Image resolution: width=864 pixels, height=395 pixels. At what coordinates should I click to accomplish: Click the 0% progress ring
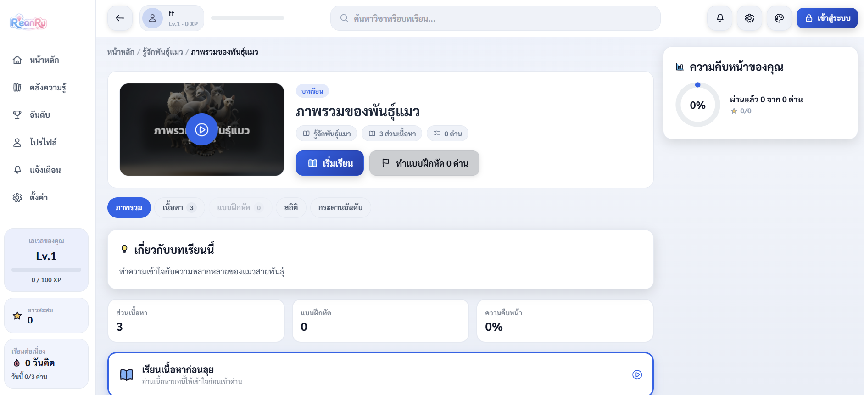tap(698, 105)
